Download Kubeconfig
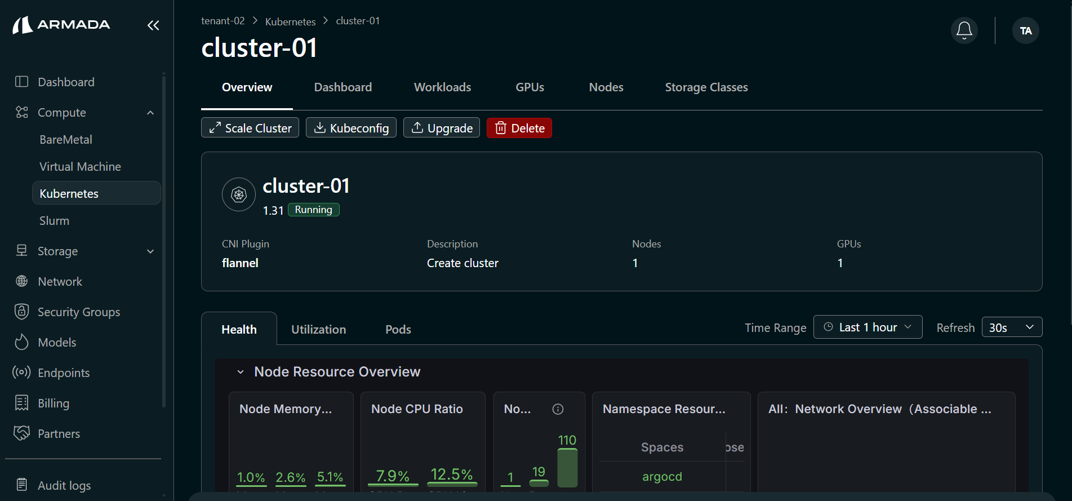The image size is (1072, 501). coord(351,128)
